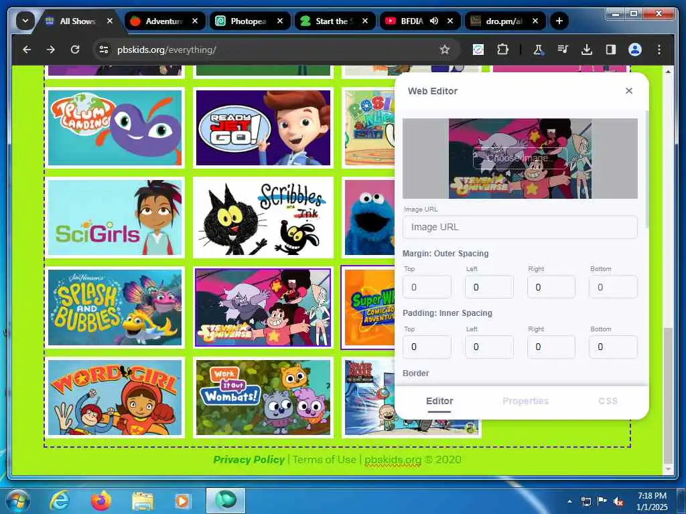Open media controls icon in toolbar

coord(562,50)
